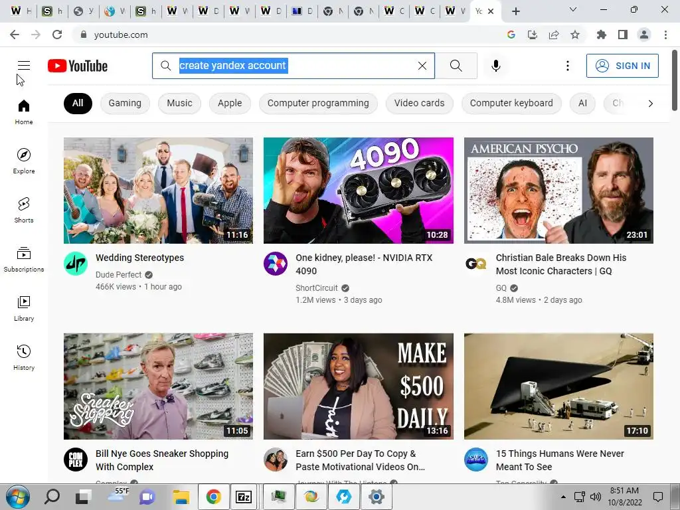Image resolution: width=680 pixels, height=510 pixels.
Task: Click the youtube.com address bar
Action: 285,35
